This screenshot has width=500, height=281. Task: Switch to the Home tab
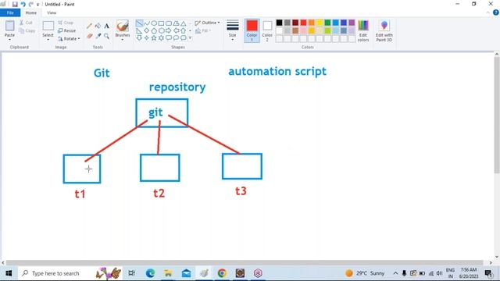(31, 12)
